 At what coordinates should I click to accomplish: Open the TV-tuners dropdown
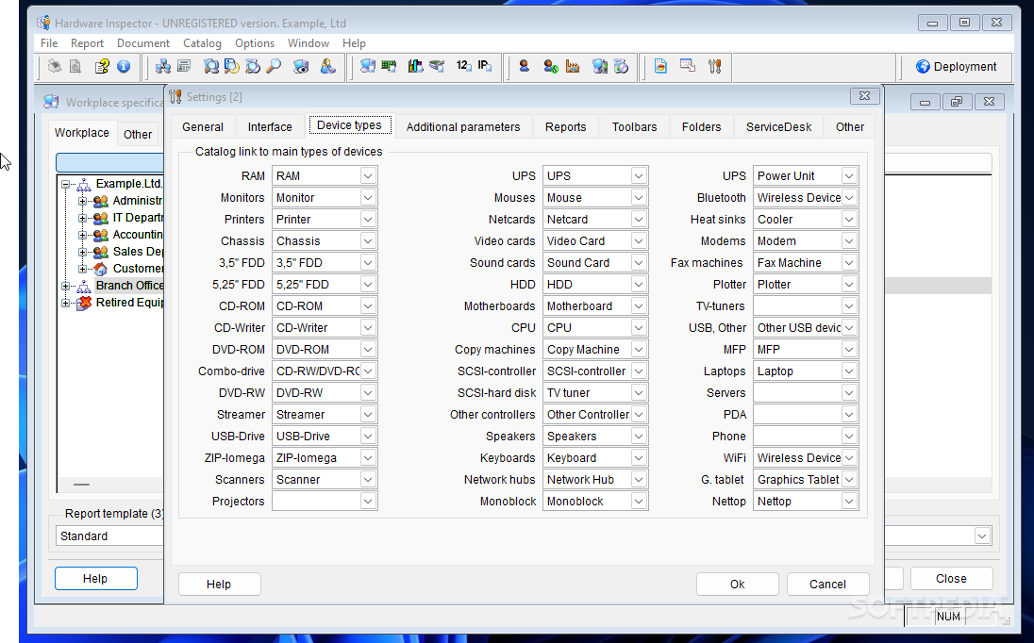tap(849, 306)
